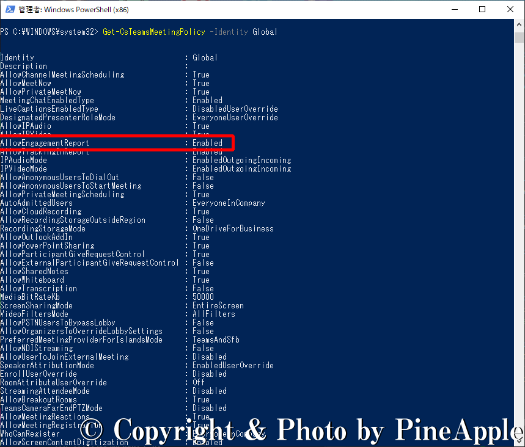Click the ScreenSharingMode property name
This screenshot has height=447, width=525.
[36, 305]
